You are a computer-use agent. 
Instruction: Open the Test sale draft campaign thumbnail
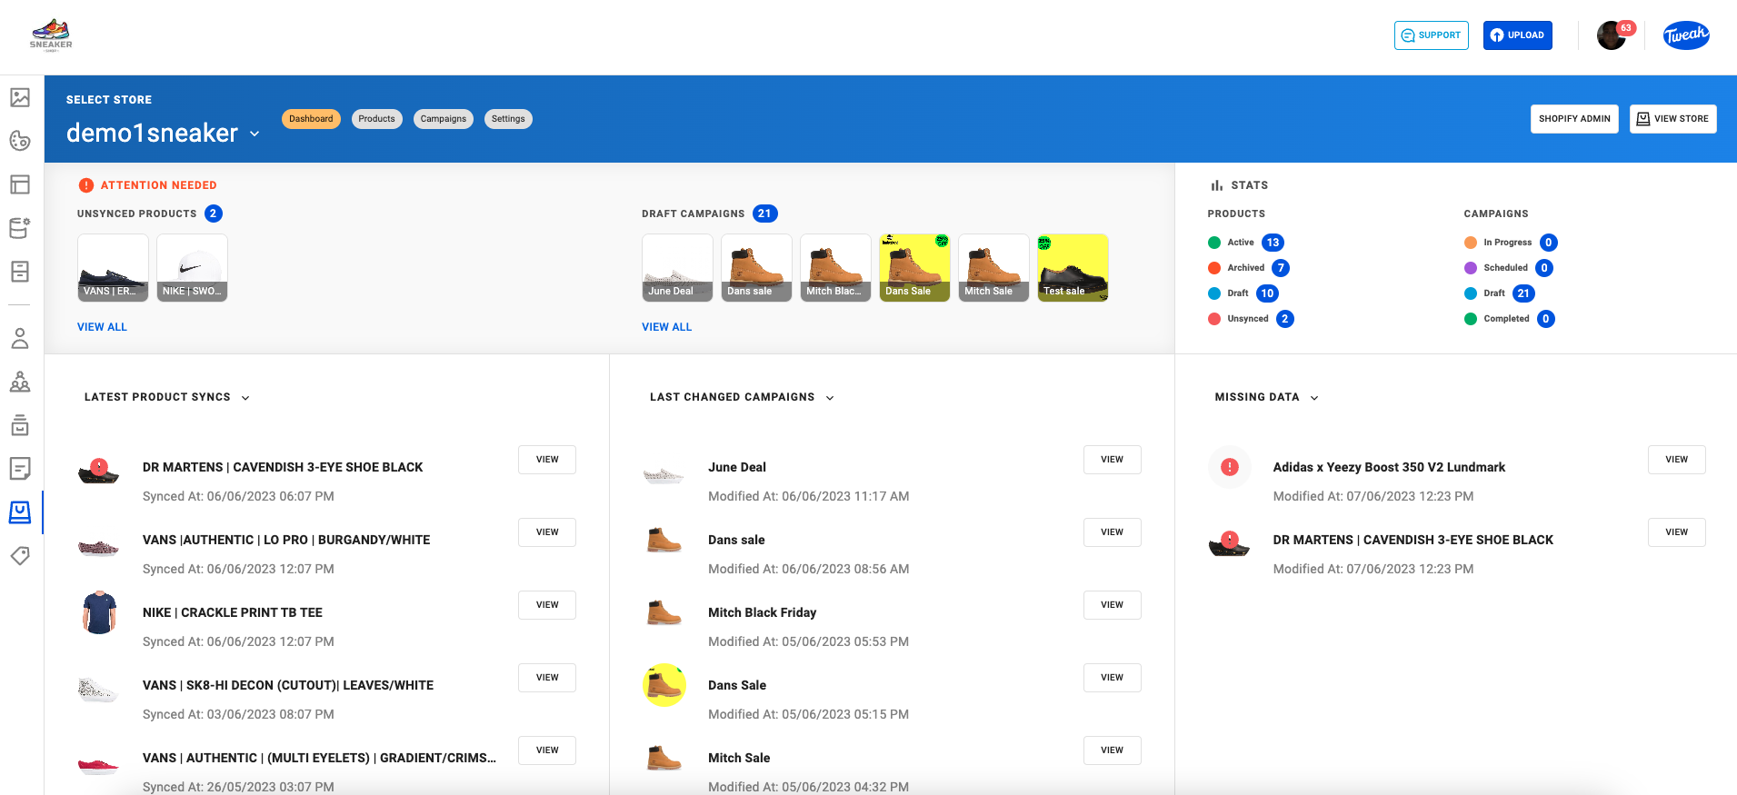pyautogui.click(x=1073, y=268)
